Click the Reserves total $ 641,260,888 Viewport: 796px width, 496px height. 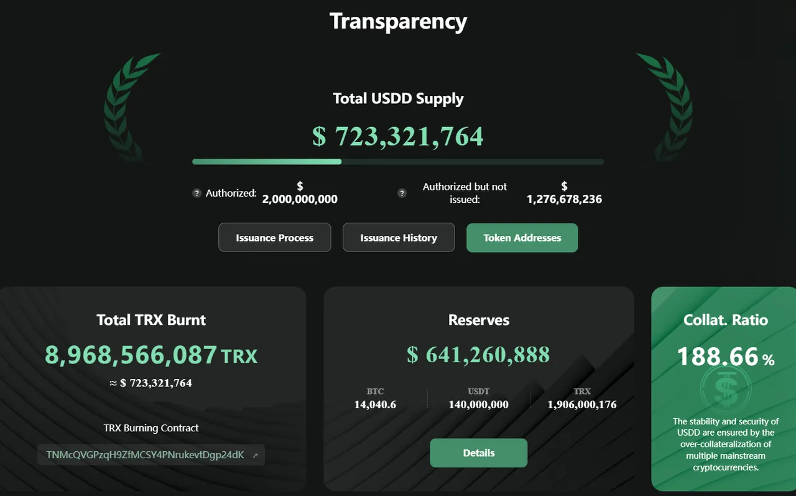point(479,355)
